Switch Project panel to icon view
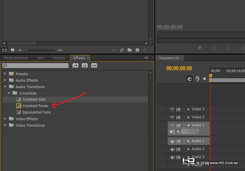The width and height of the screenshot is (245, 171). pyautogui.click(x=13, y=50)
